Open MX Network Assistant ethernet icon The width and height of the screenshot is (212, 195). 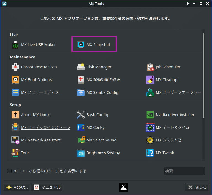click(15, 140)
